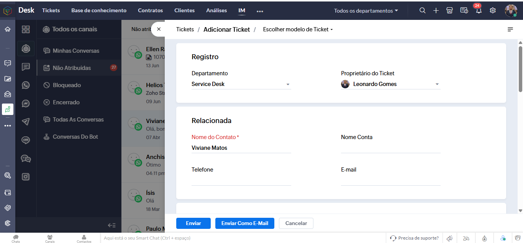Open the Telegram channel icon
The height and width of the screenshot is (243, 523).
tap(26, 122)
